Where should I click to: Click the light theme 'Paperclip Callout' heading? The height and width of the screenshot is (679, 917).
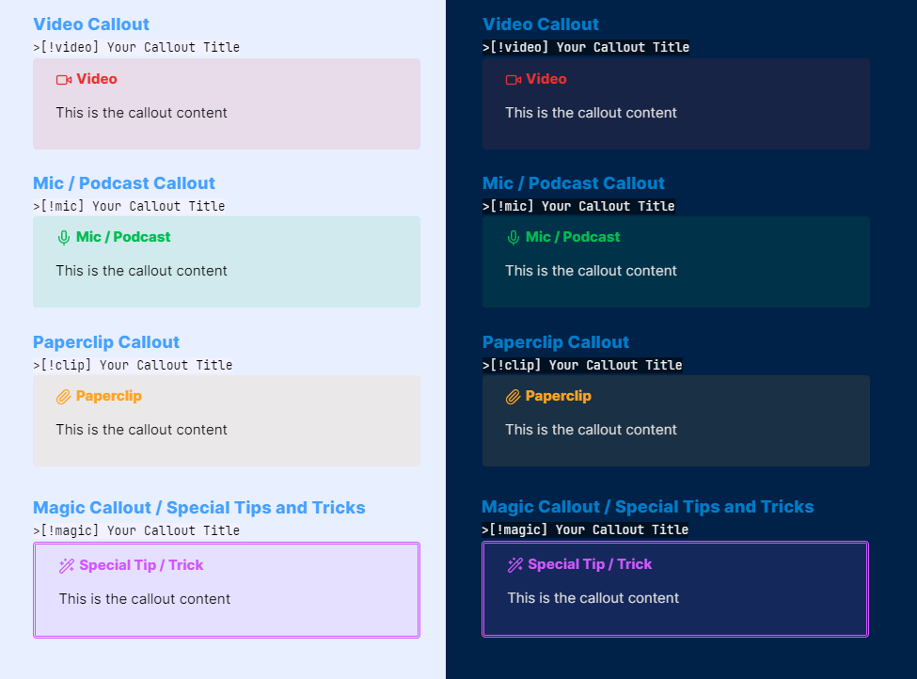coord(106,342)
